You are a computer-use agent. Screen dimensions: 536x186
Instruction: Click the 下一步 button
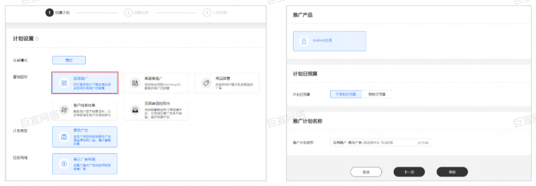click(x=409, y=172)
